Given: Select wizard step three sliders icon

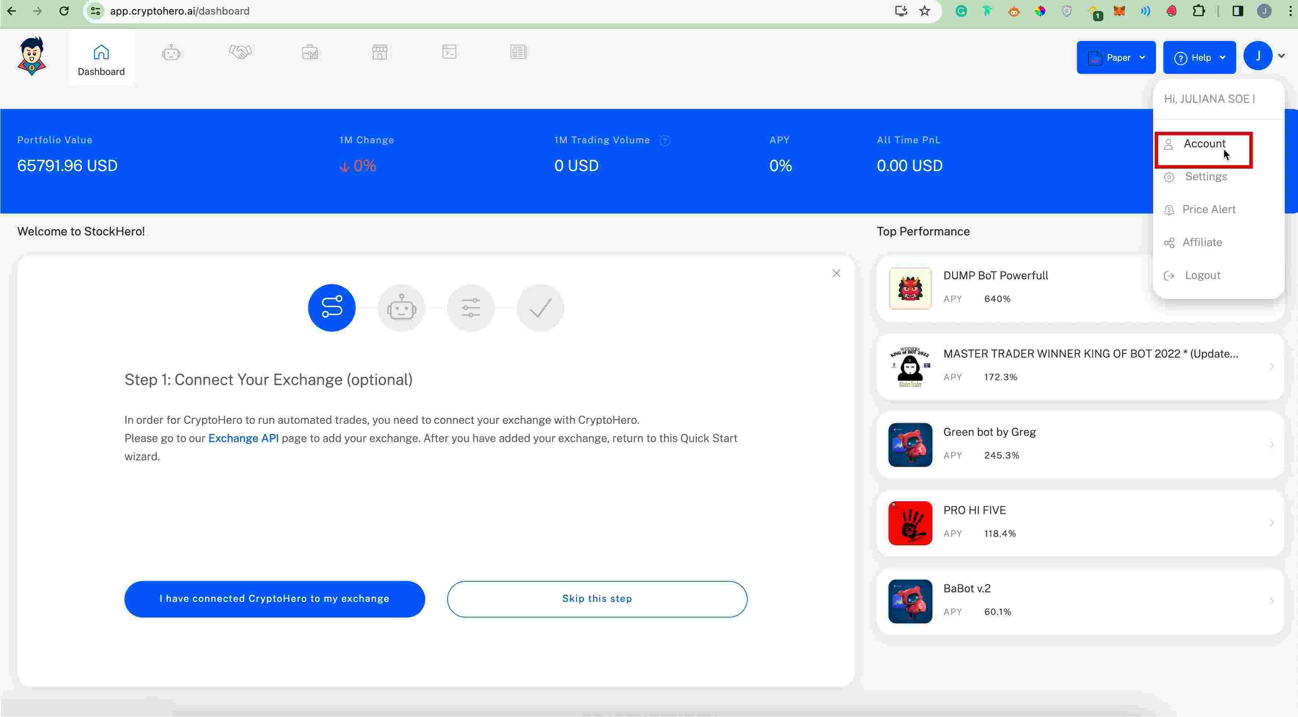Looking at the screenshot, I should point(470,307).
